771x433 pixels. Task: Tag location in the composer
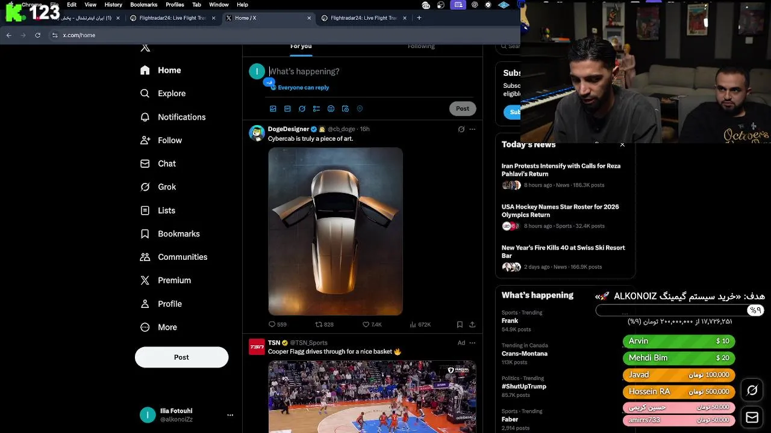click(360, 109)
